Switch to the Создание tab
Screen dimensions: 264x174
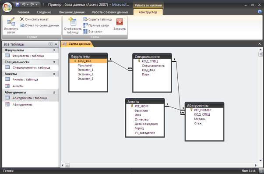tap(44, 12)
